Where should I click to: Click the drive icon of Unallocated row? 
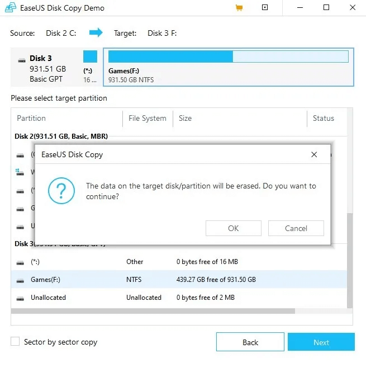click(x=20, y=299)
